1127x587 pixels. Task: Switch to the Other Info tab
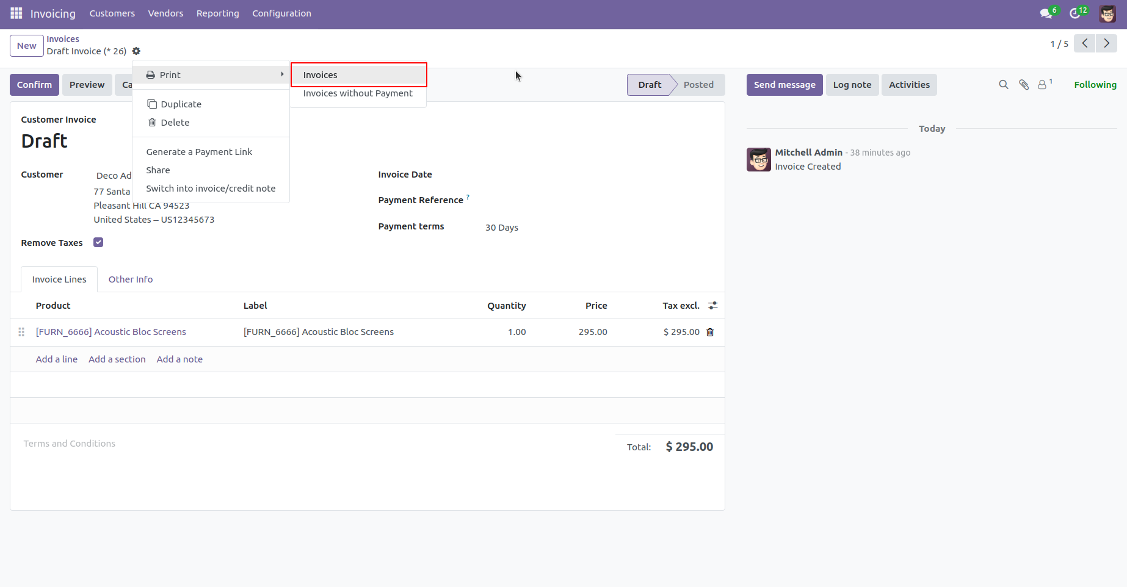[130, 279]
